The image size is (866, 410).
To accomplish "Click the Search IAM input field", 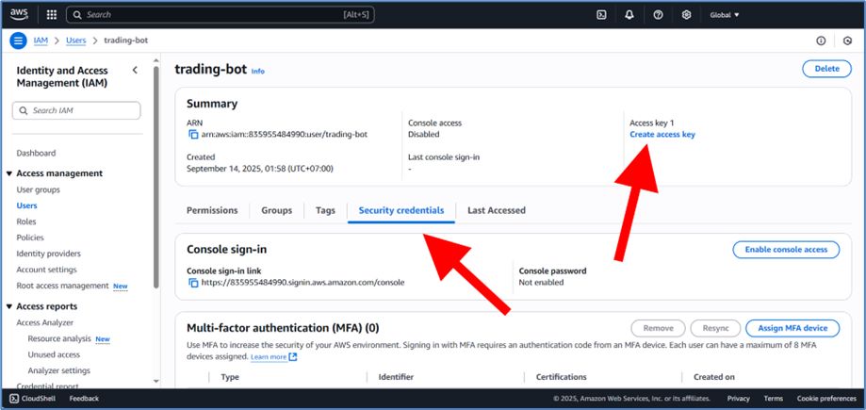I will (x=77, y=111).
